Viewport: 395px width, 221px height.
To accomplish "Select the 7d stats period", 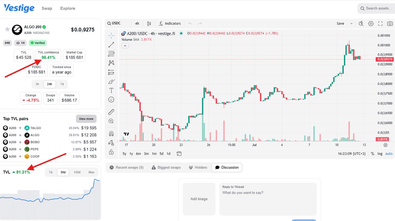I will pyautogui.click(x=62, y=84).
